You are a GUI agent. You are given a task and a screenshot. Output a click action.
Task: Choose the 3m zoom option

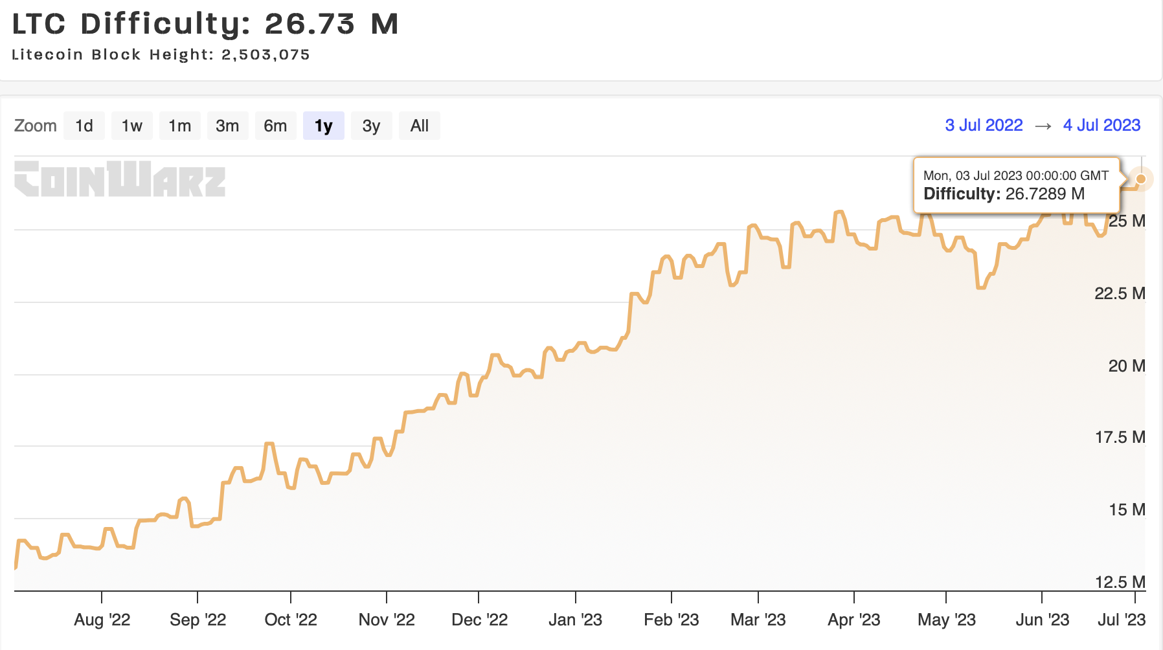click(227, 126)
